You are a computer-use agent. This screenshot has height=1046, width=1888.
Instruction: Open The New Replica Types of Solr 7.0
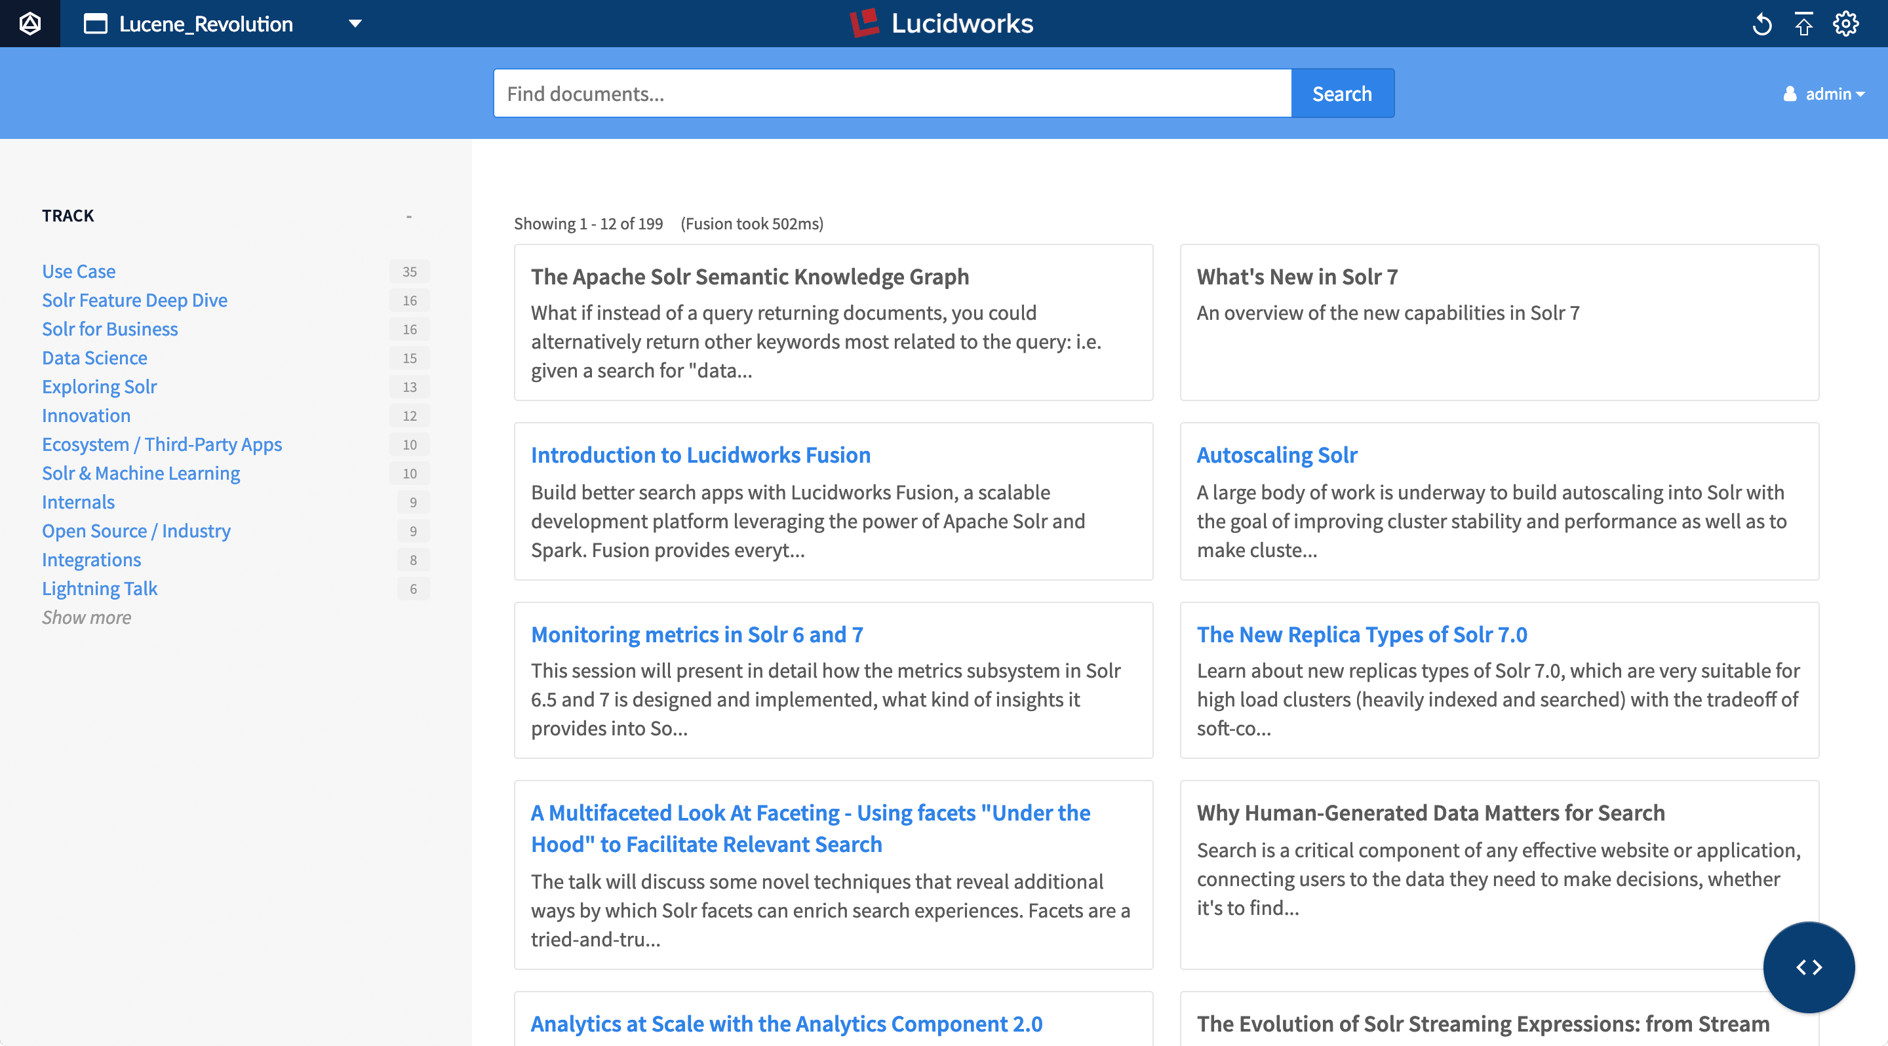pos(1362,634)
